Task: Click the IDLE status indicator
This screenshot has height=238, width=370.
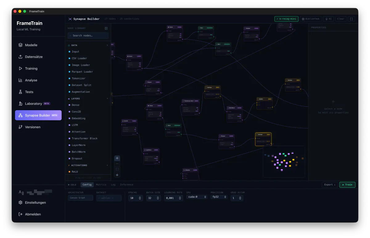Action: point(72,185)
